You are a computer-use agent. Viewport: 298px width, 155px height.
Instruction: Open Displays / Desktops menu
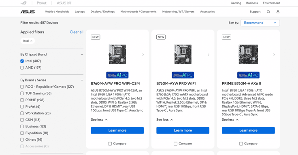point(102,12)
